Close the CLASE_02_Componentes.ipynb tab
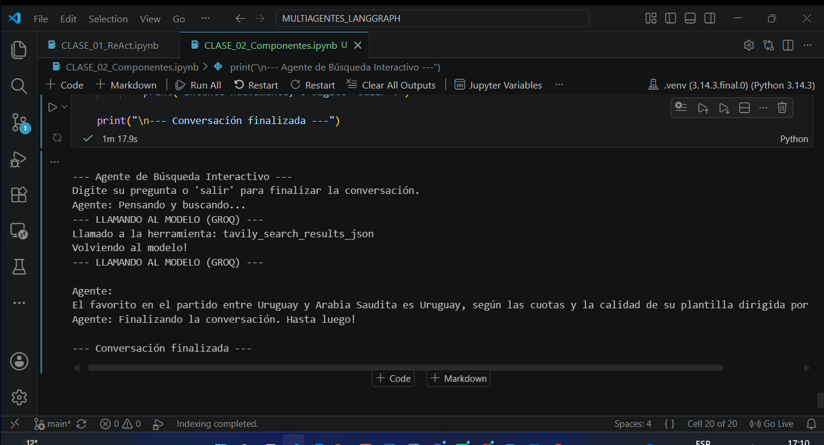The width and height of the screenshot is (824, 445). [x=358, y=45]
